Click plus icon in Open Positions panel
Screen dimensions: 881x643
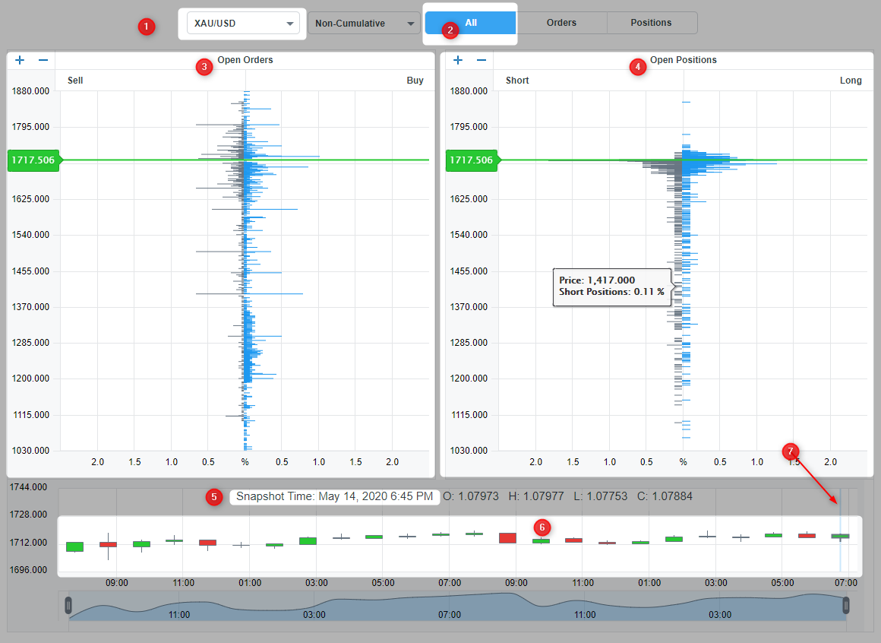[458, 60]
